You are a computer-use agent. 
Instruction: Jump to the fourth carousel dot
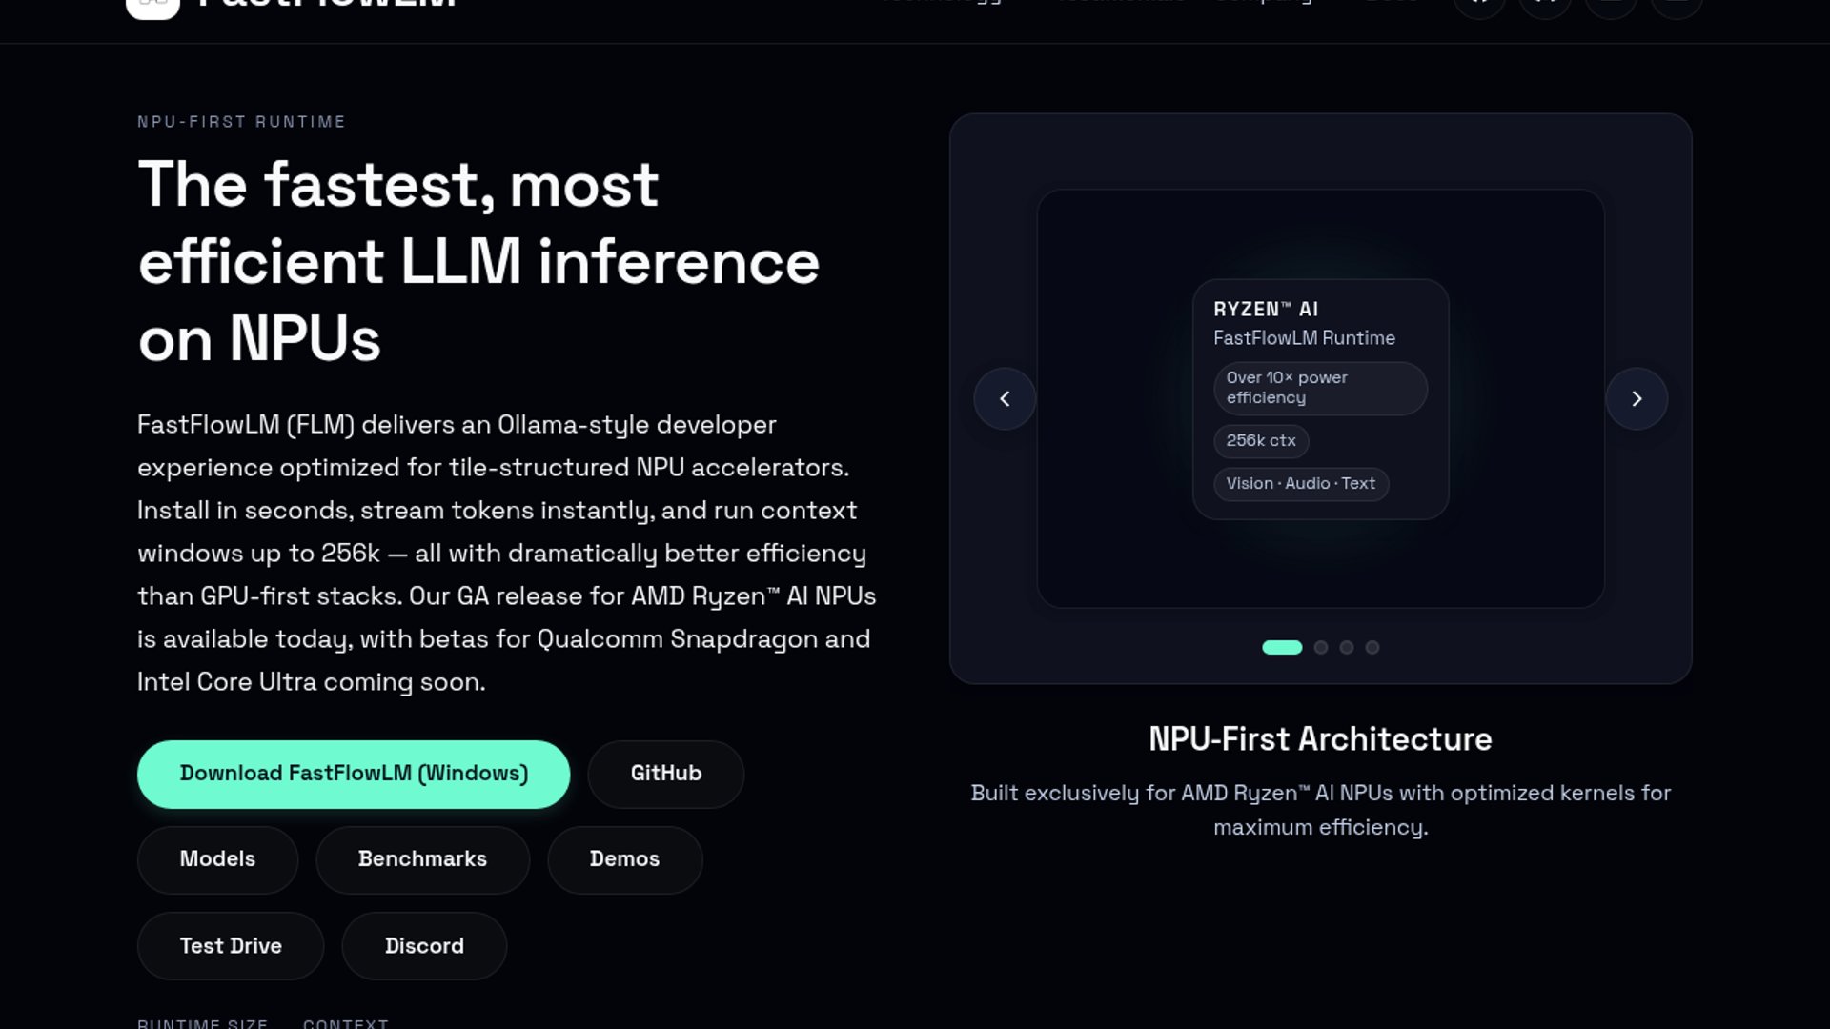1372,647
